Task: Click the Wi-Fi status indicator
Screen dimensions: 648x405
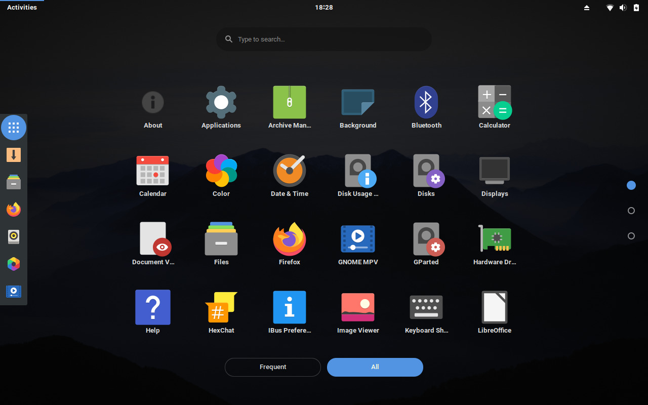Action: (610, 8)
